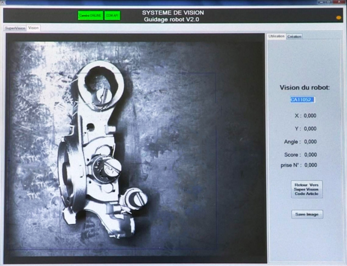Switch to the SuperVision tab

(15, 28)
